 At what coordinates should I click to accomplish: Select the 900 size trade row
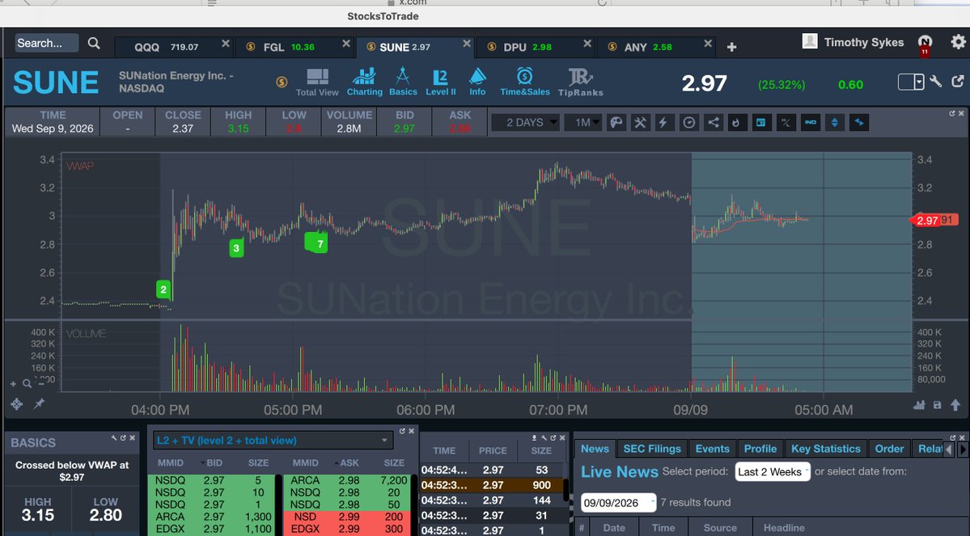coord(493,485)
